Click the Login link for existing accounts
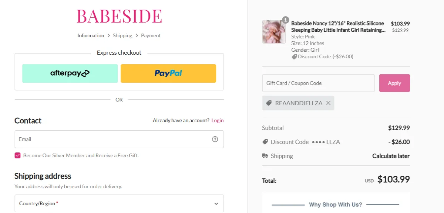 point(217,120)
